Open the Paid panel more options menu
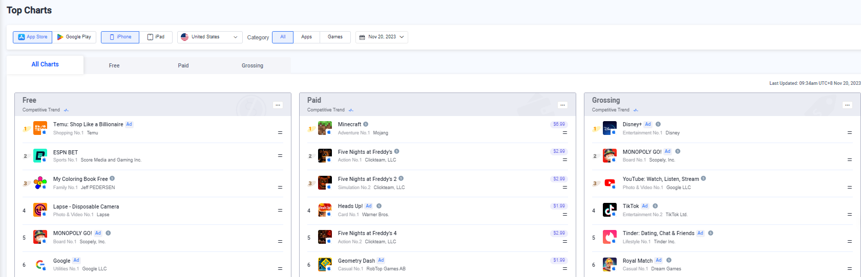861x277 pixels. [562, 105]
